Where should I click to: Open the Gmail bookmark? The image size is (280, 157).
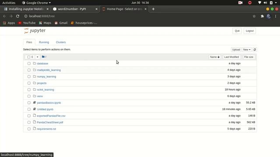pyautogui.click(x=61, y=23)
